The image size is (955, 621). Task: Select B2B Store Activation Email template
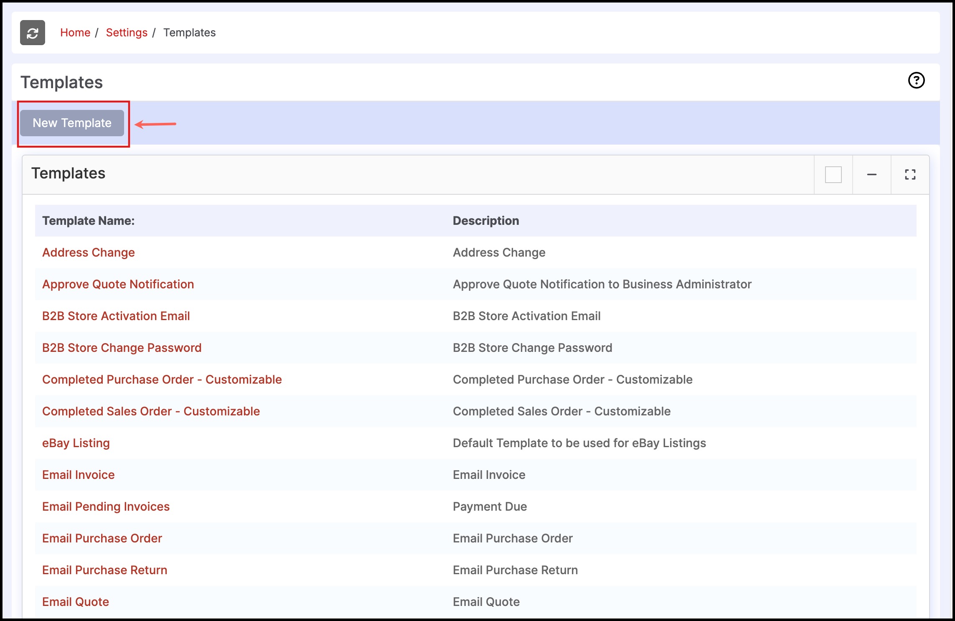click(116, 316)
